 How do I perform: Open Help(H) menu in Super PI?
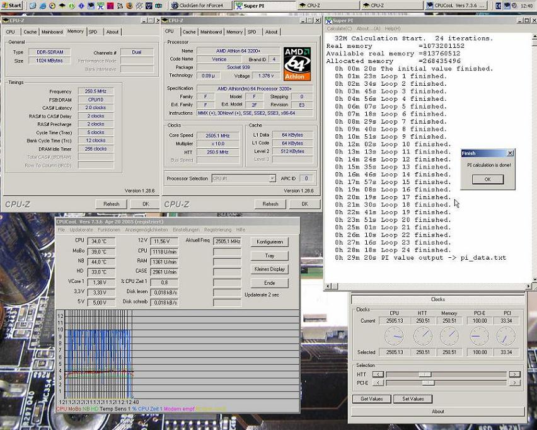393,28
